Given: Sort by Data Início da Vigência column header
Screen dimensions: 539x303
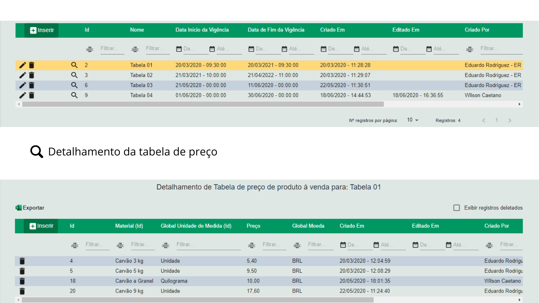Looking at the screenshot, I should [x=202, y=30].
